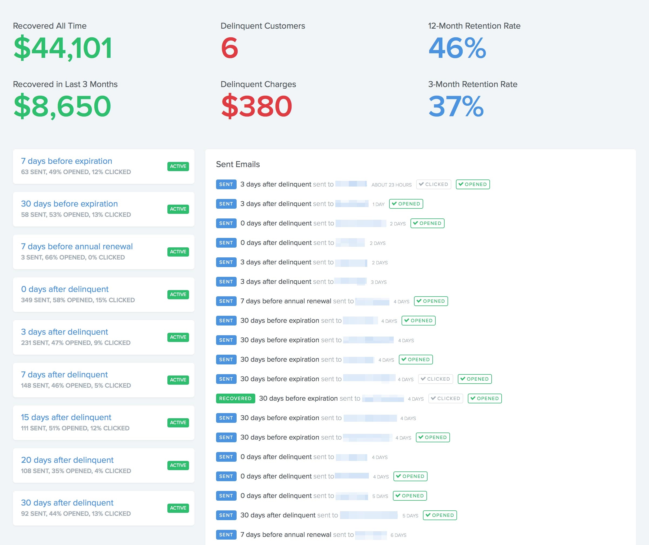
Task: Click OPENED tag on the 30 days after delinquent email
Action: point(439,515)
